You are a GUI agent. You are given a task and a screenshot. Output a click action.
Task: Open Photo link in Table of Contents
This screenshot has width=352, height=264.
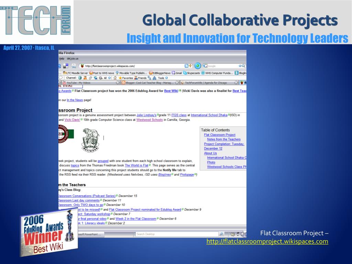pyautogui.click(x=211, y=162)
